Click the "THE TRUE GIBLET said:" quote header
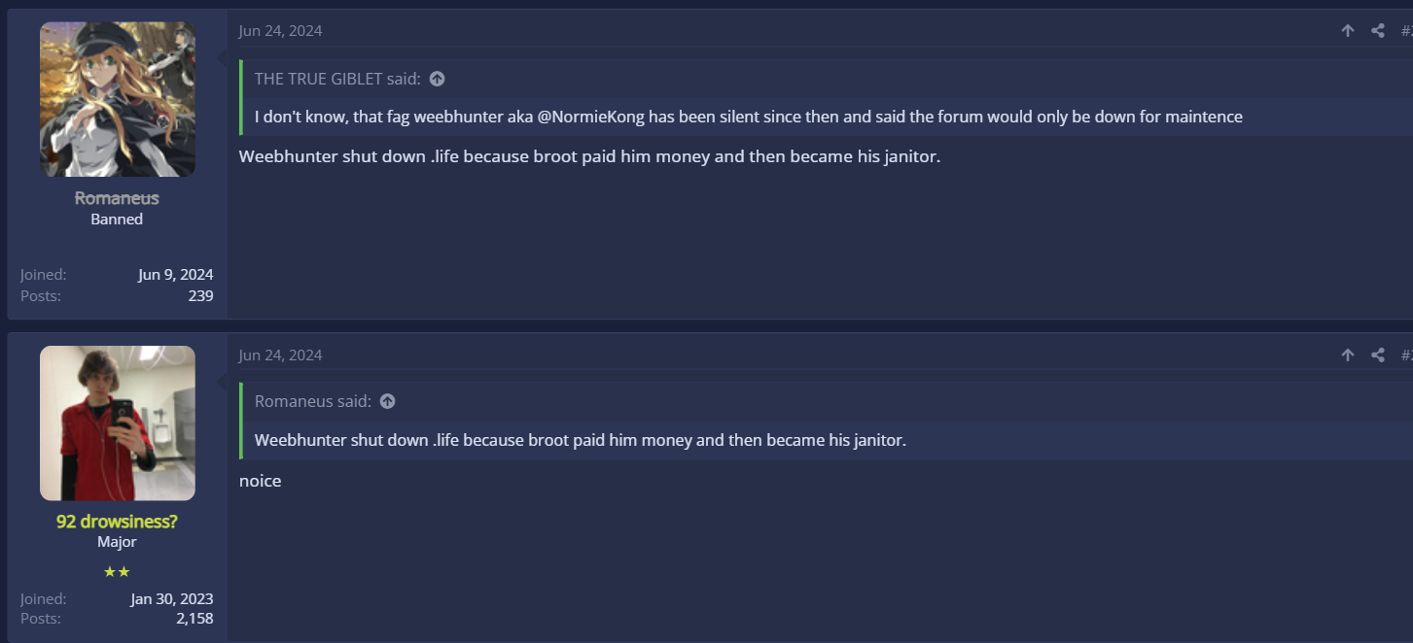Screen dimensions: 1413x643 point(337,79)
